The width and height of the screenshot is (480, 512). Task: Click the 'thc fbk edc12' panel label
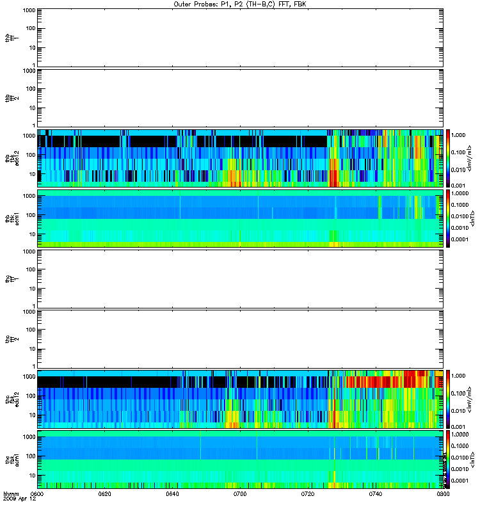click(x=12, y=399)
